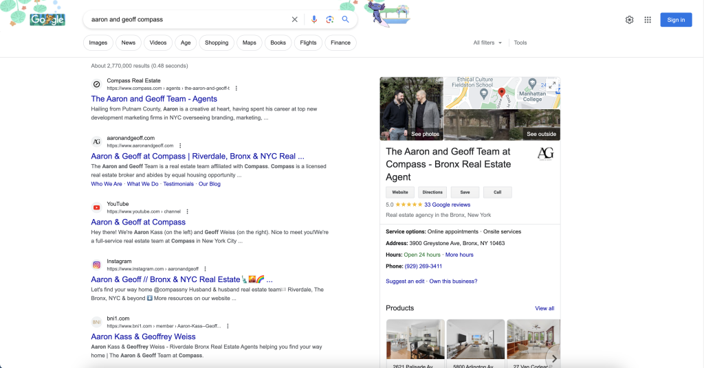Click the red map pin marker

pos(501,93)
